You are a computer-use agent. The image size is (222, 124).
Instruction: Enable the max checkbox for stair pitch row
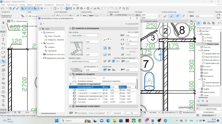tap(120, 102)
